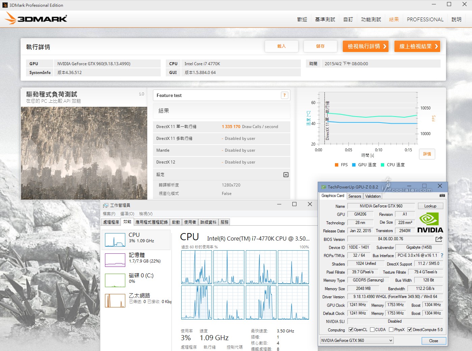This screenshot has height=351, width=472.
Task: Open the 歡迎 tab in 3DMark
Action: (302, 20)
